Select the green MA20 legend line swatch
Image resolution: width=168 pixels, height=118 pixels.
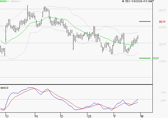8,2
